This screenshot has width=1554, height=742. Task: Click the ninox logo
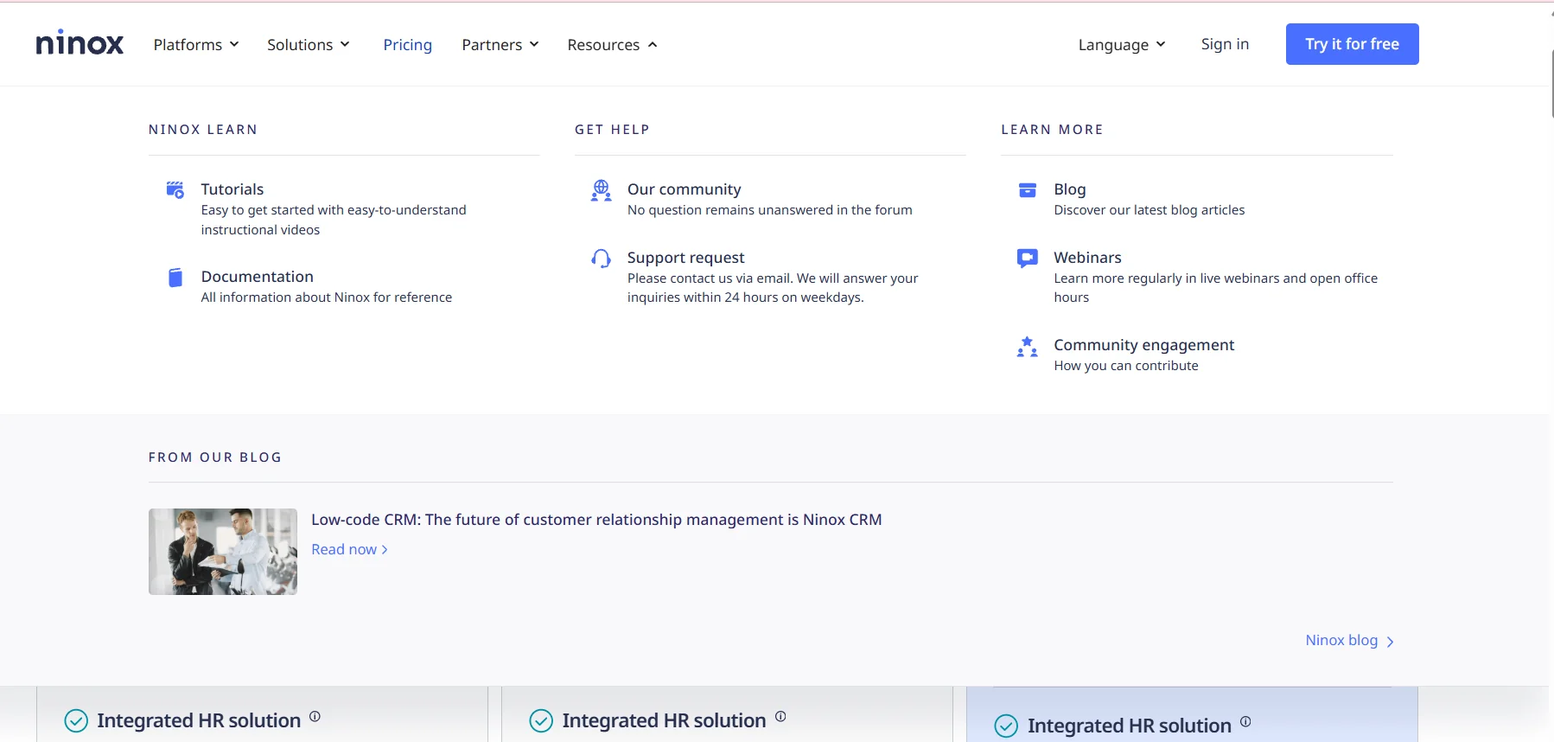80,43
